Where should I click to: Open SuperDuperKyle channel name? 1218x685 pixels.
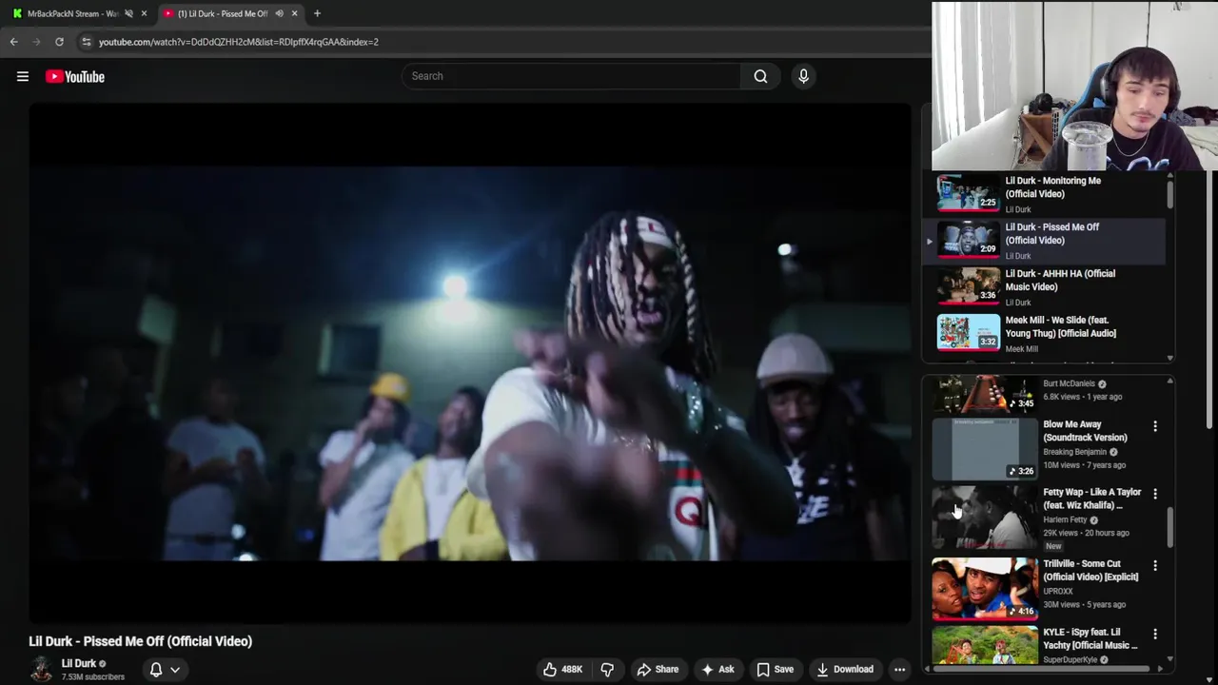pyautogui.click(x=1070, y=659)
